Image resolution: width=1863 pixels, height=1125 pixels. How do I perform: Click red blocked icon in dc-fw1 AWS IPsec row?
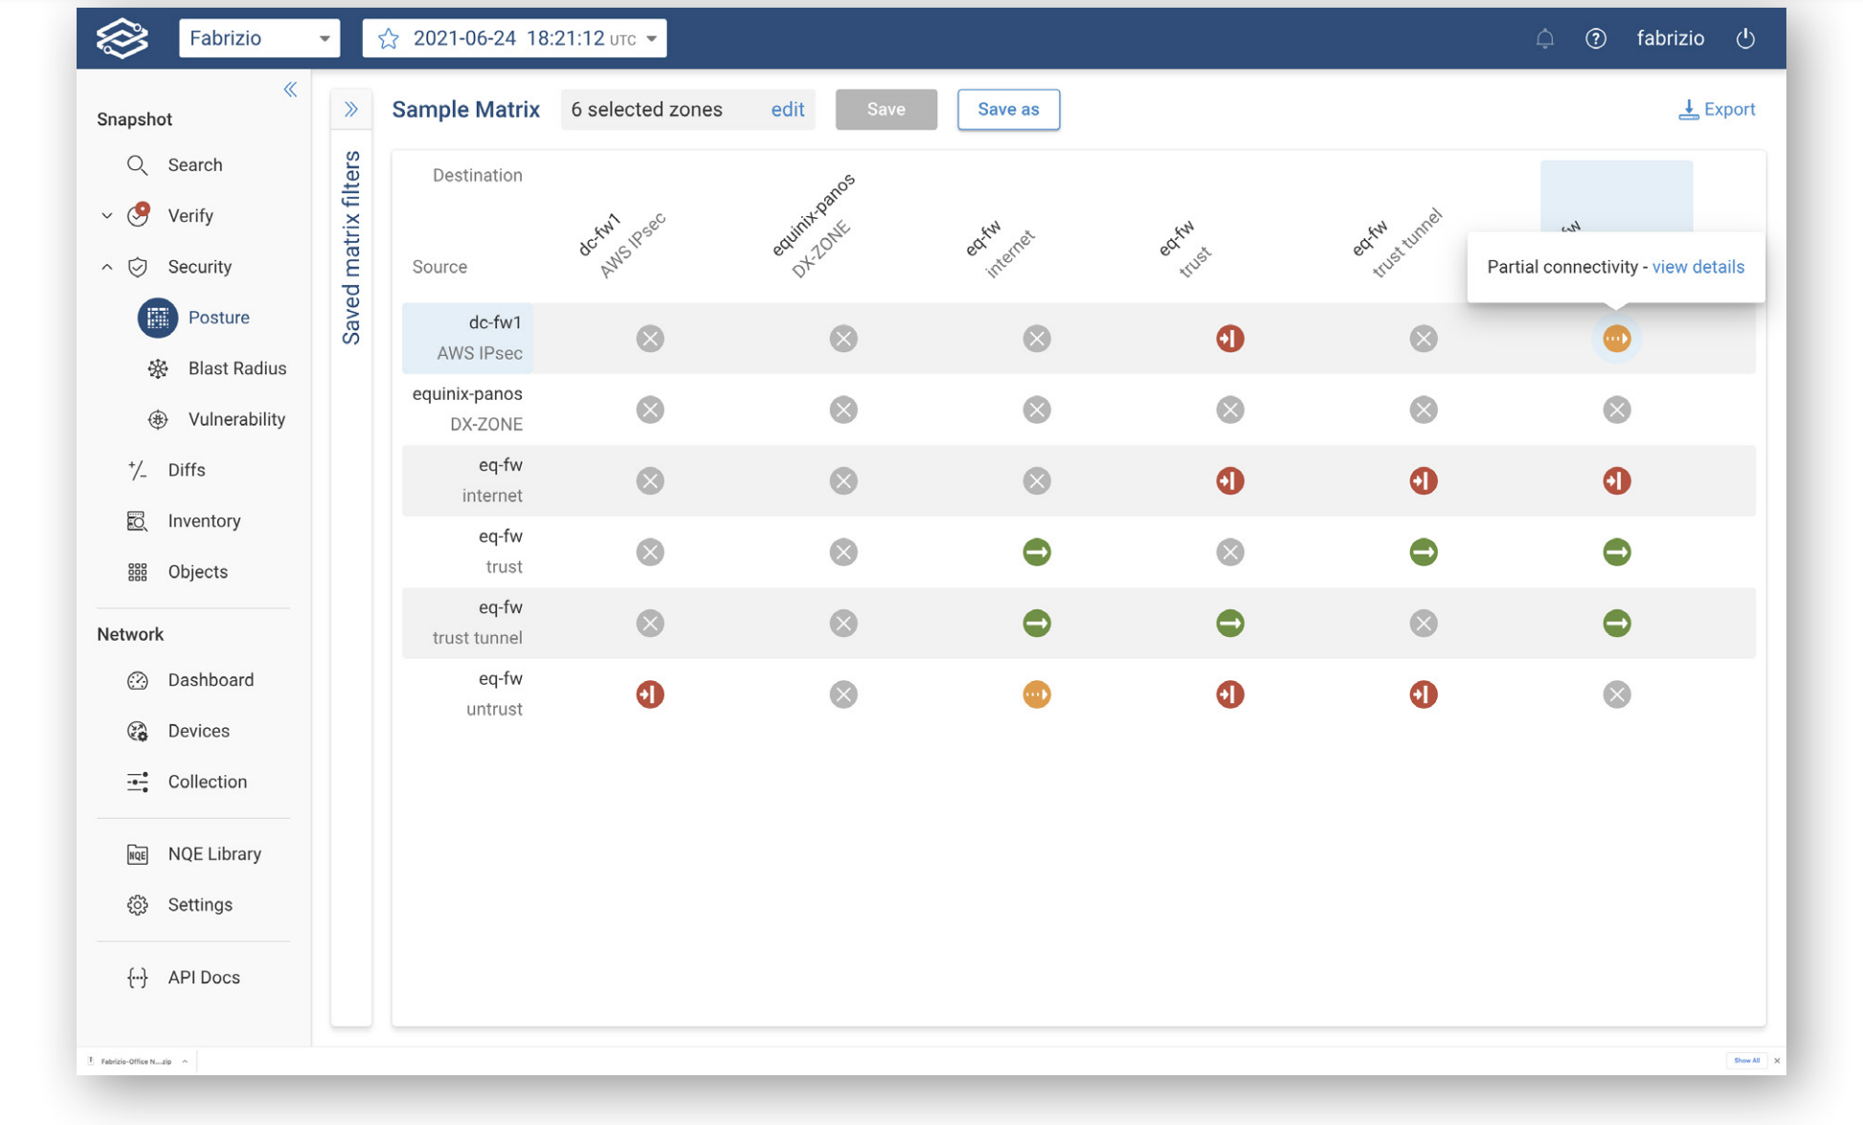(x=1229, y=339)
